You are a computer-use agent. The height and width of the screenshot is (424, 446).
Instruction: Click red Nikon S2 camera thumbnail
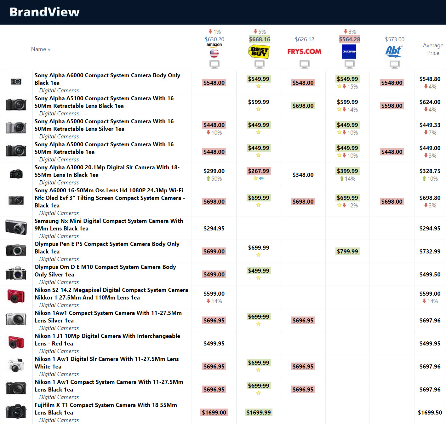coord(16,296)
